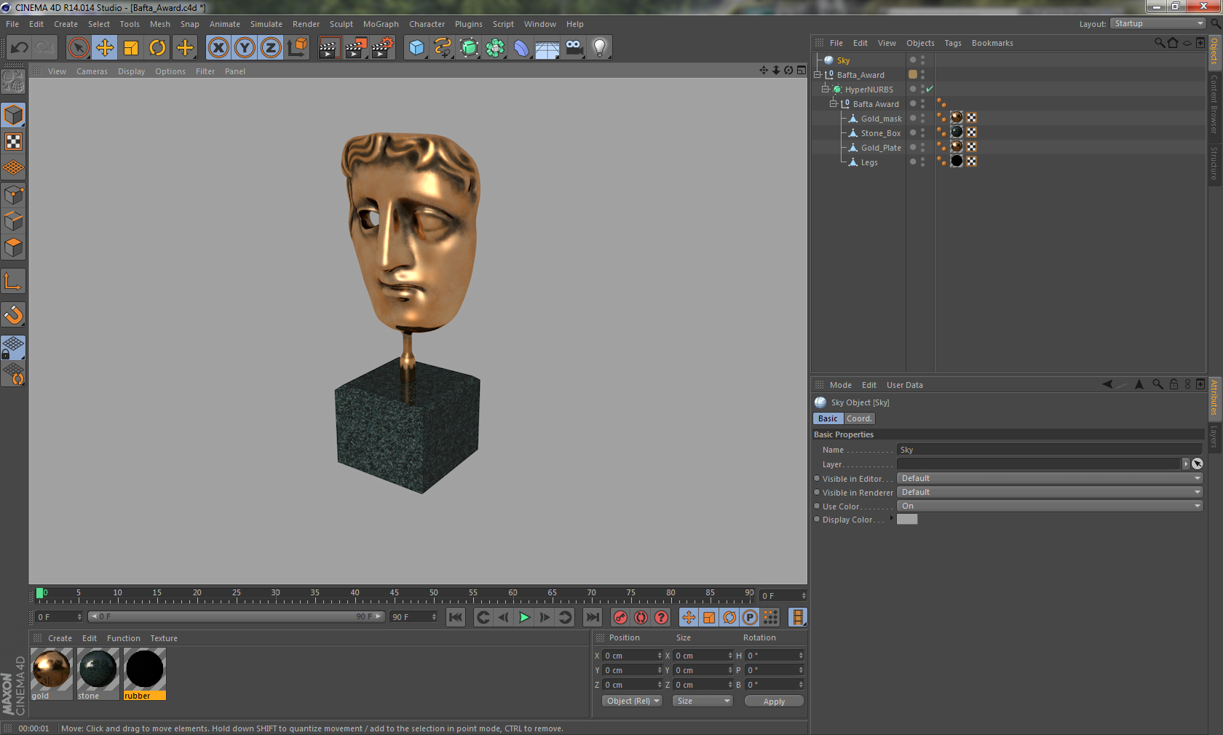
Task: Toggle HyperNURBS green enable checkmark
Action: point(930,89)
